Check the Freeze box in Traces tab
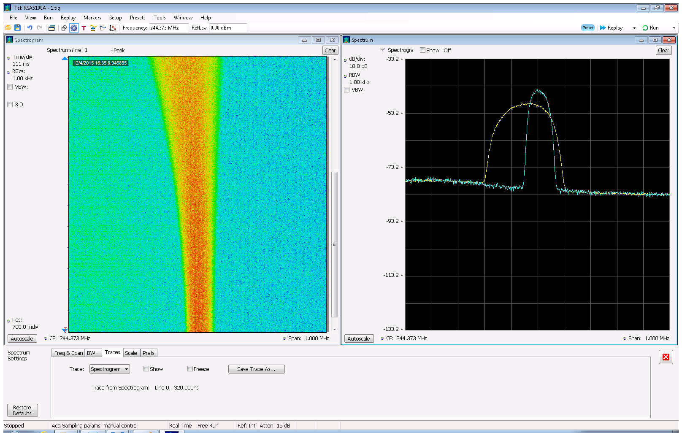The width and height of the screenshot is (682, 433). coord(190,369)
